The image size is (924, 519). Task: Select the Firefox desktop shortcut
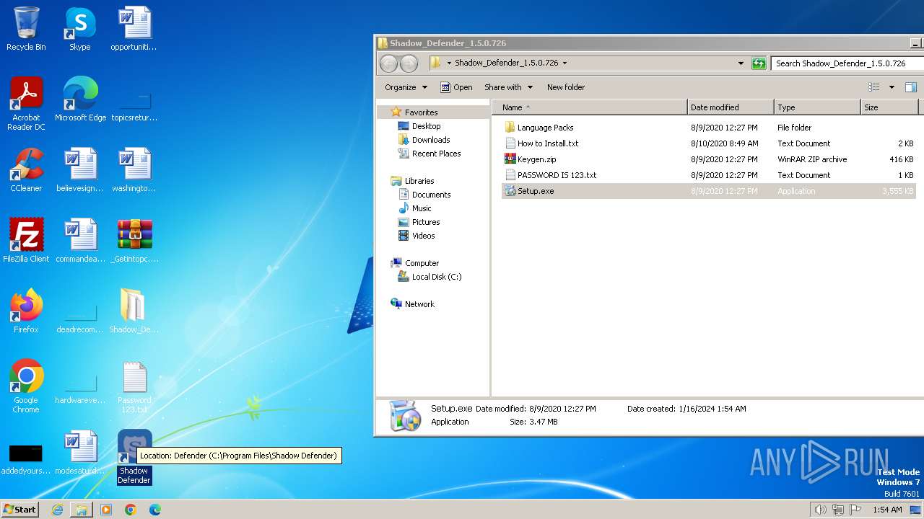(x=26, y=311)
